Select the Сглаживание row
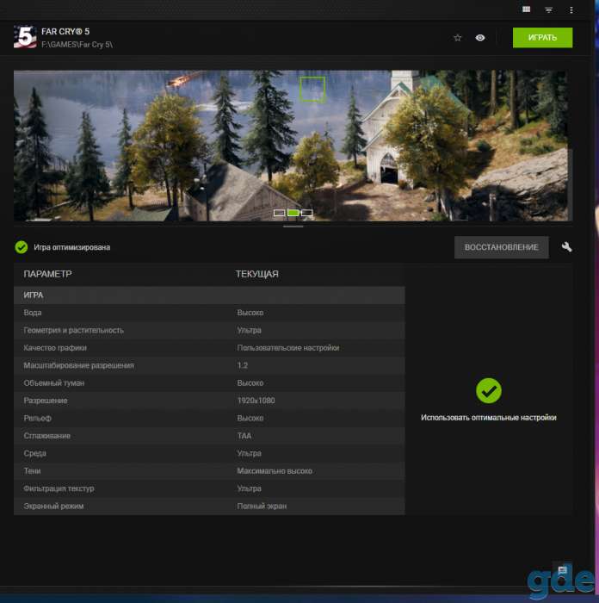Viewport: 599px width, 603px height. click(x=209, y=436)
